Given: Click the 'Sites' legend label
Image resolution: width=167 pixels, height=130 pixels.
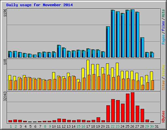Looking at the screenshot, I should (x=163, y=85).
